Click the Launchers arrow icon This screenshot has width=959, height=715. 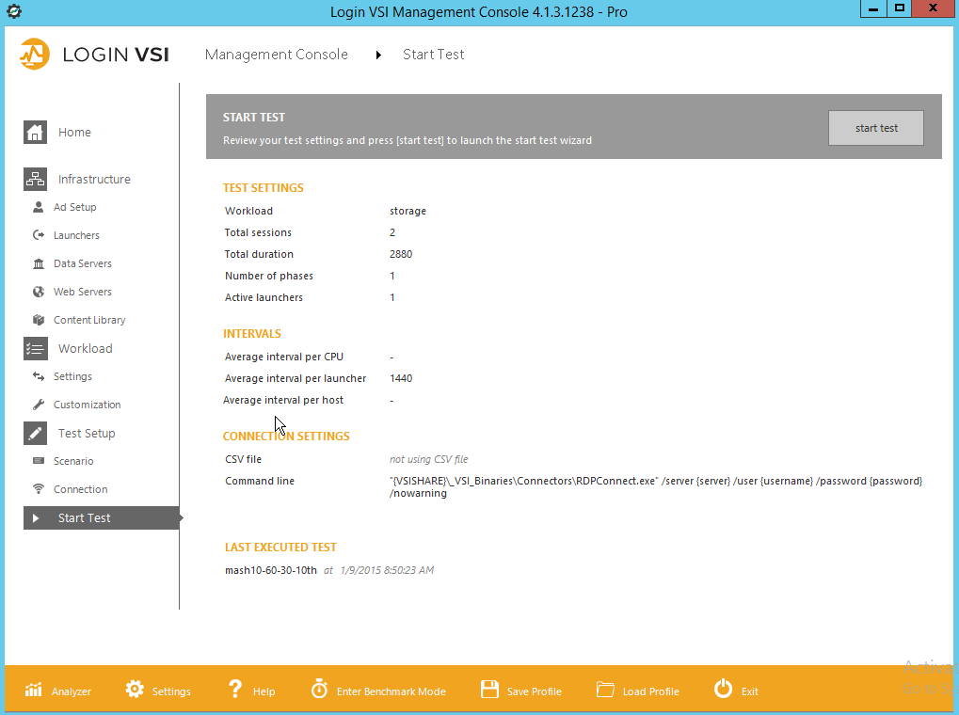click(x=38, y=235)
